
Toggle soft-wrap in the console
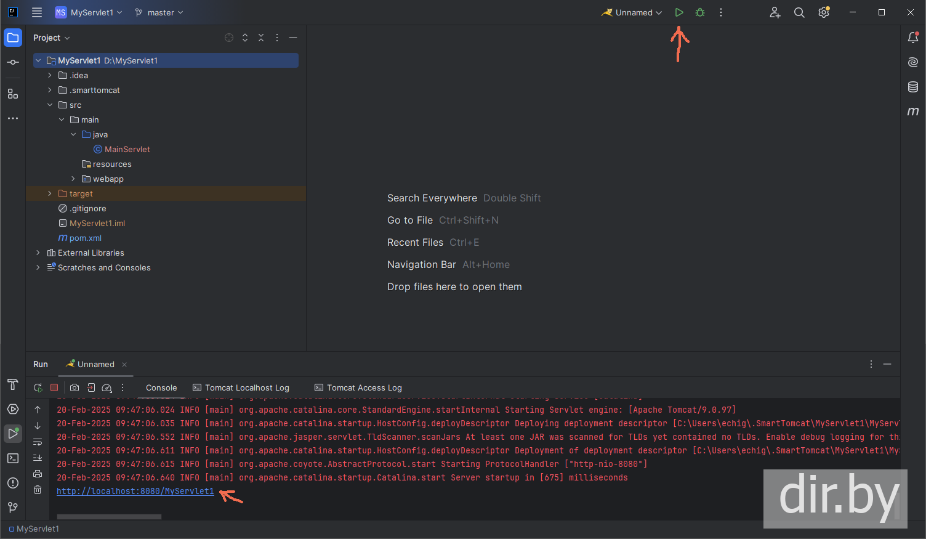(x=38, y=442)
